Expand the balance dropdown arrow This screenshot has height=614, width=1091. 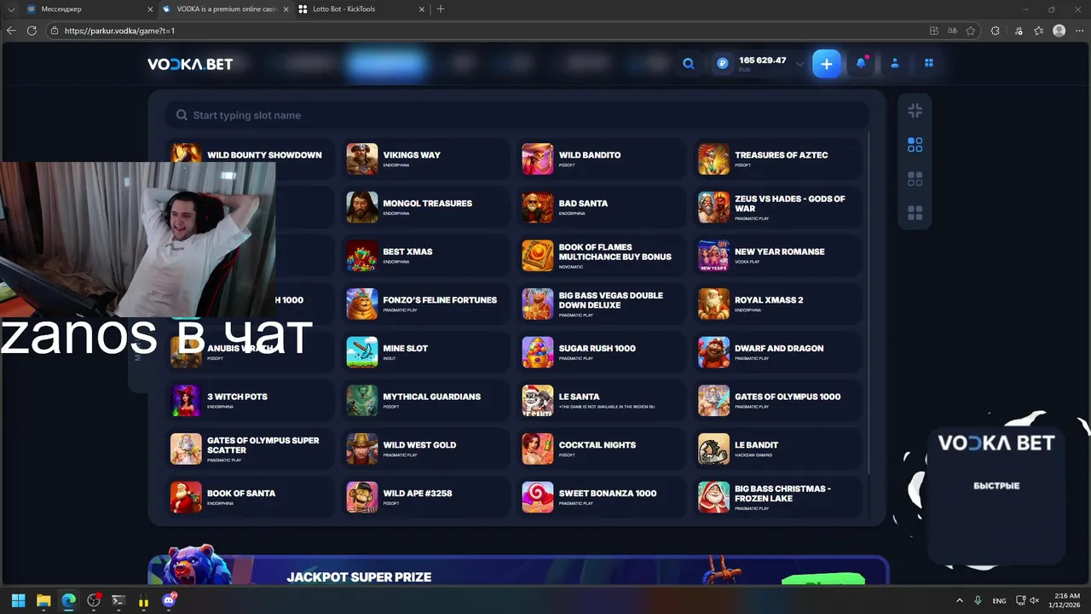pyautogui.click(x=799, y=64)
